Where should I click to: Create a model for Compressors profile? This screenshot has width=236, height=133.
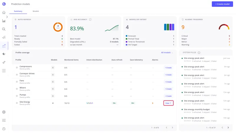[168, 68]
